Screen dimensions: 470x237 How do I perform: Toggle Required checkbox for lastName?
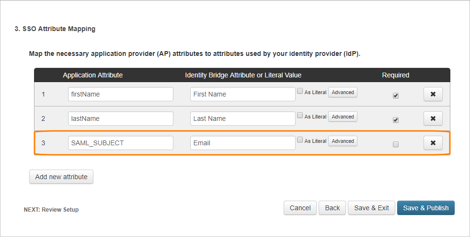click(396, 120)
